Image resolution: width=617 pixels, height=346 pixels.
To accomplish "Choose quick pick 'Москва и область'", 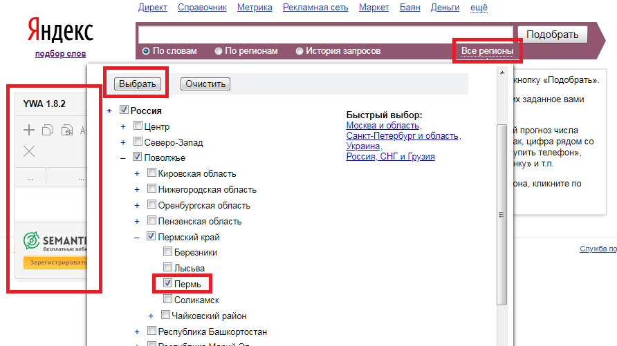I will (383, 125).
